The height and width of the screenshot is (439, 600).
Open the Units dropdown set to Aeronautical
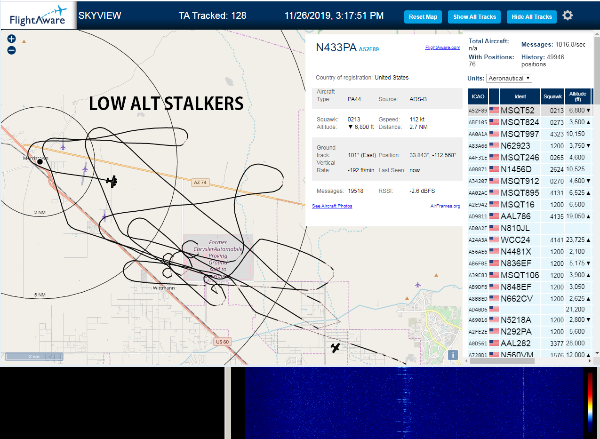(x=509, y=78)
